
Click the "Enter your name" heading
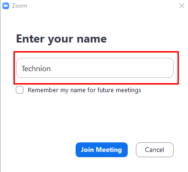61,39
